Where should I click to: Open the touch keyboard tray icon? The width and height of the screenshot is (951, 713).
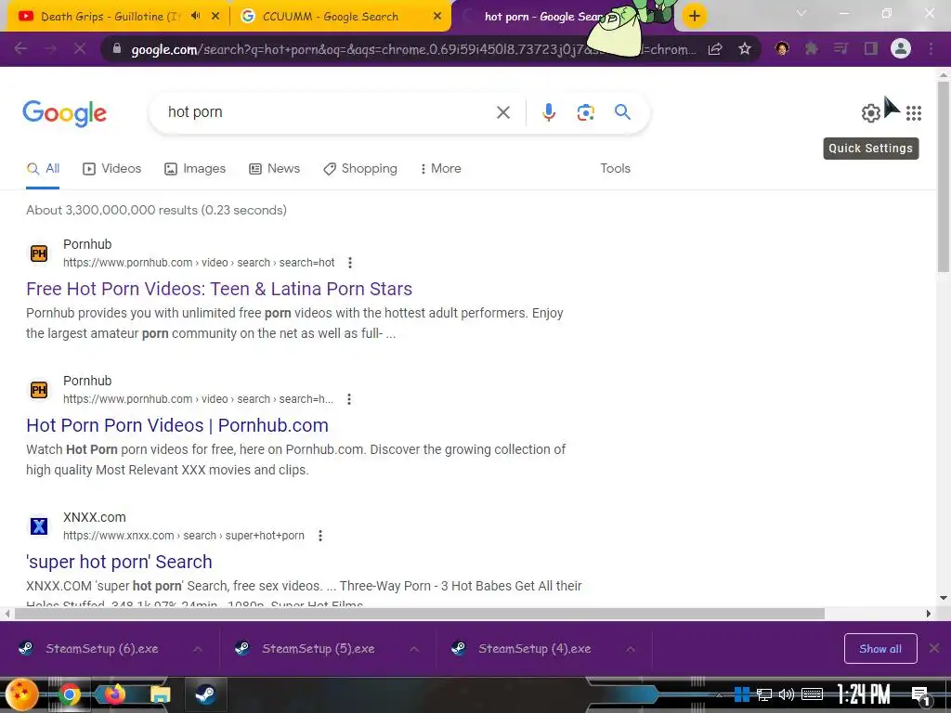(812, 694)
